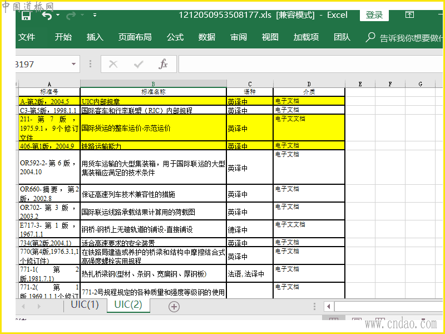Viewport: 445px width, 334px height.
Task: Select cell 保证高速列车技术兼容性的措施
Action: point(154,193)
